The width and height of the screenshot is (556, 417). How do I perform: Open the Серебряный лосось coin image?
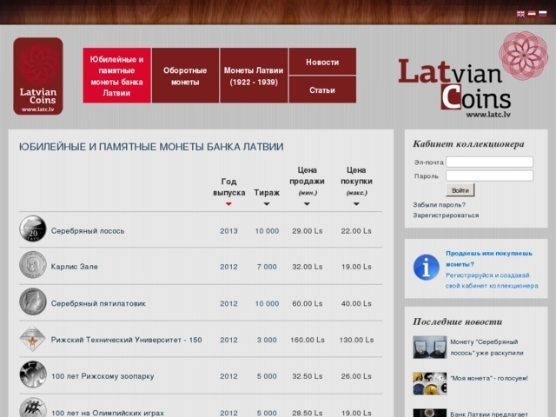click(x=33, y=229)
